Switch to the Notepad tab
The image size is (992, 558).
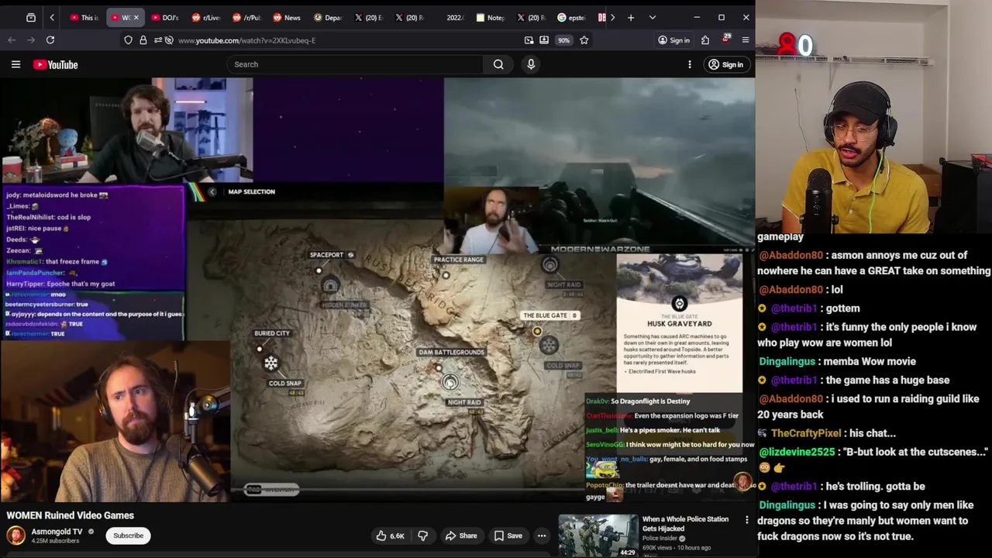[490, 17]
